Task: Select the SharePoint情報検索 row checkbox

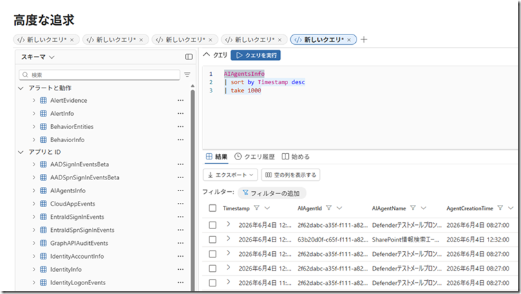Action: (212, 239)
